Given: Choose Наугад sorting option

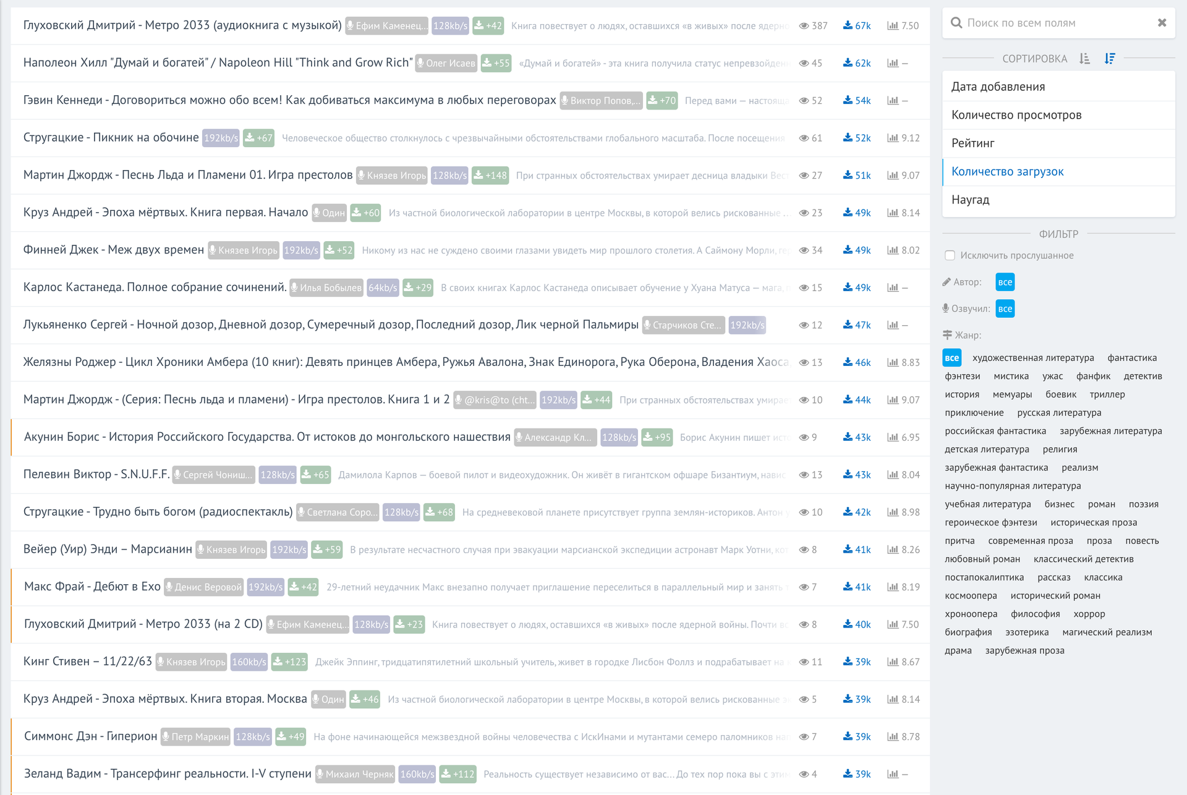Looking at the screenshot, I should pyautogui.click(x=970, y=200).
